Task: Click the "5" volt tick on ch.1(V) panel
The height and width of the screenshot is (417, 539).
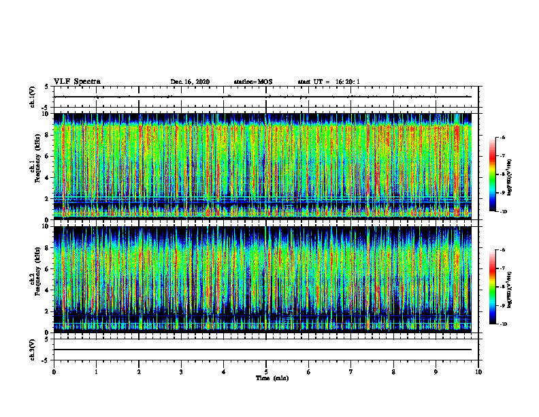Action: (46, 87)
